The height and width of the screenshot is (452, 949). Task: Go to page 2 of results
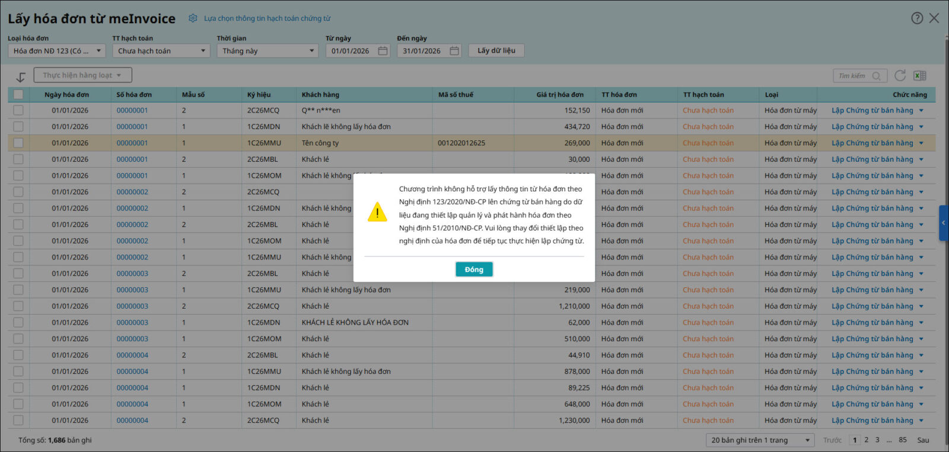click(866, 440)
